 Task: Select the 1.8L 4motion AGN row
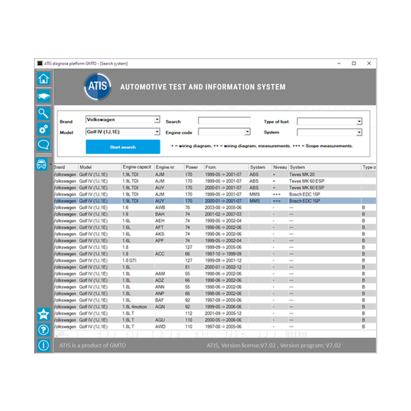coord(214,307)
